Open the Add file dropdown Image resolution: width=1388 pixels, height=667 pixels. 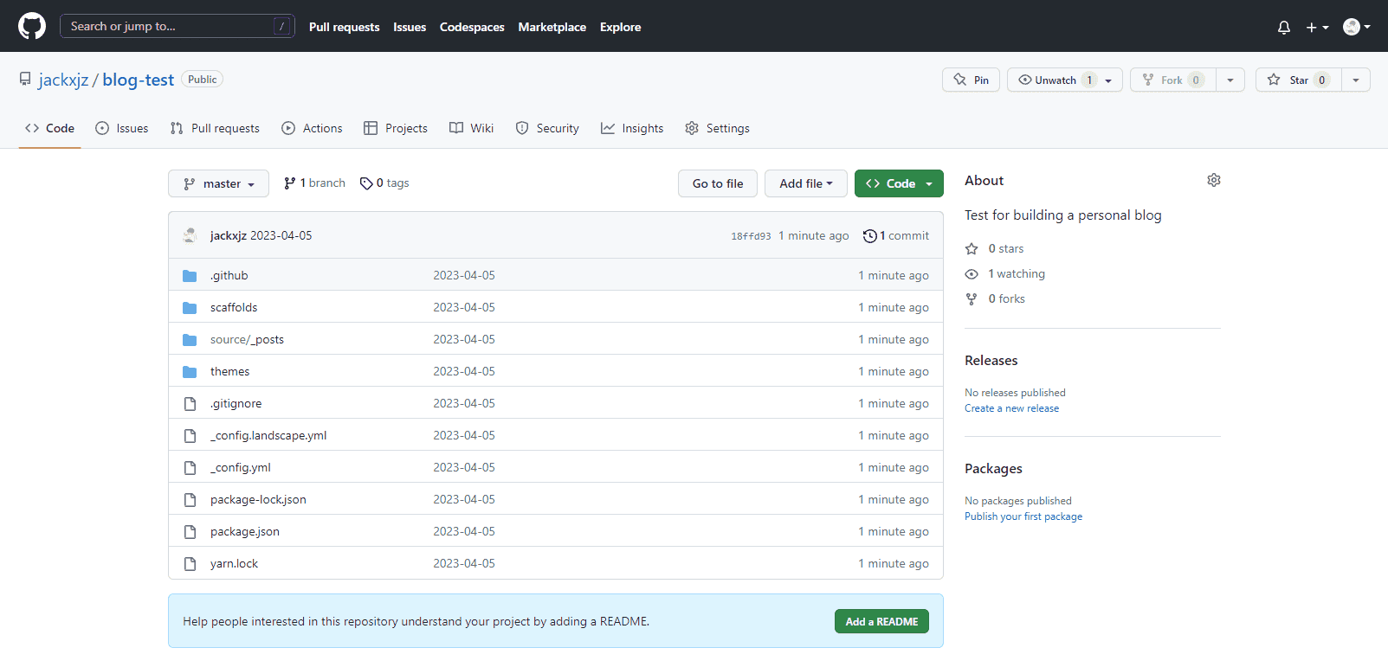pos(805,183)
